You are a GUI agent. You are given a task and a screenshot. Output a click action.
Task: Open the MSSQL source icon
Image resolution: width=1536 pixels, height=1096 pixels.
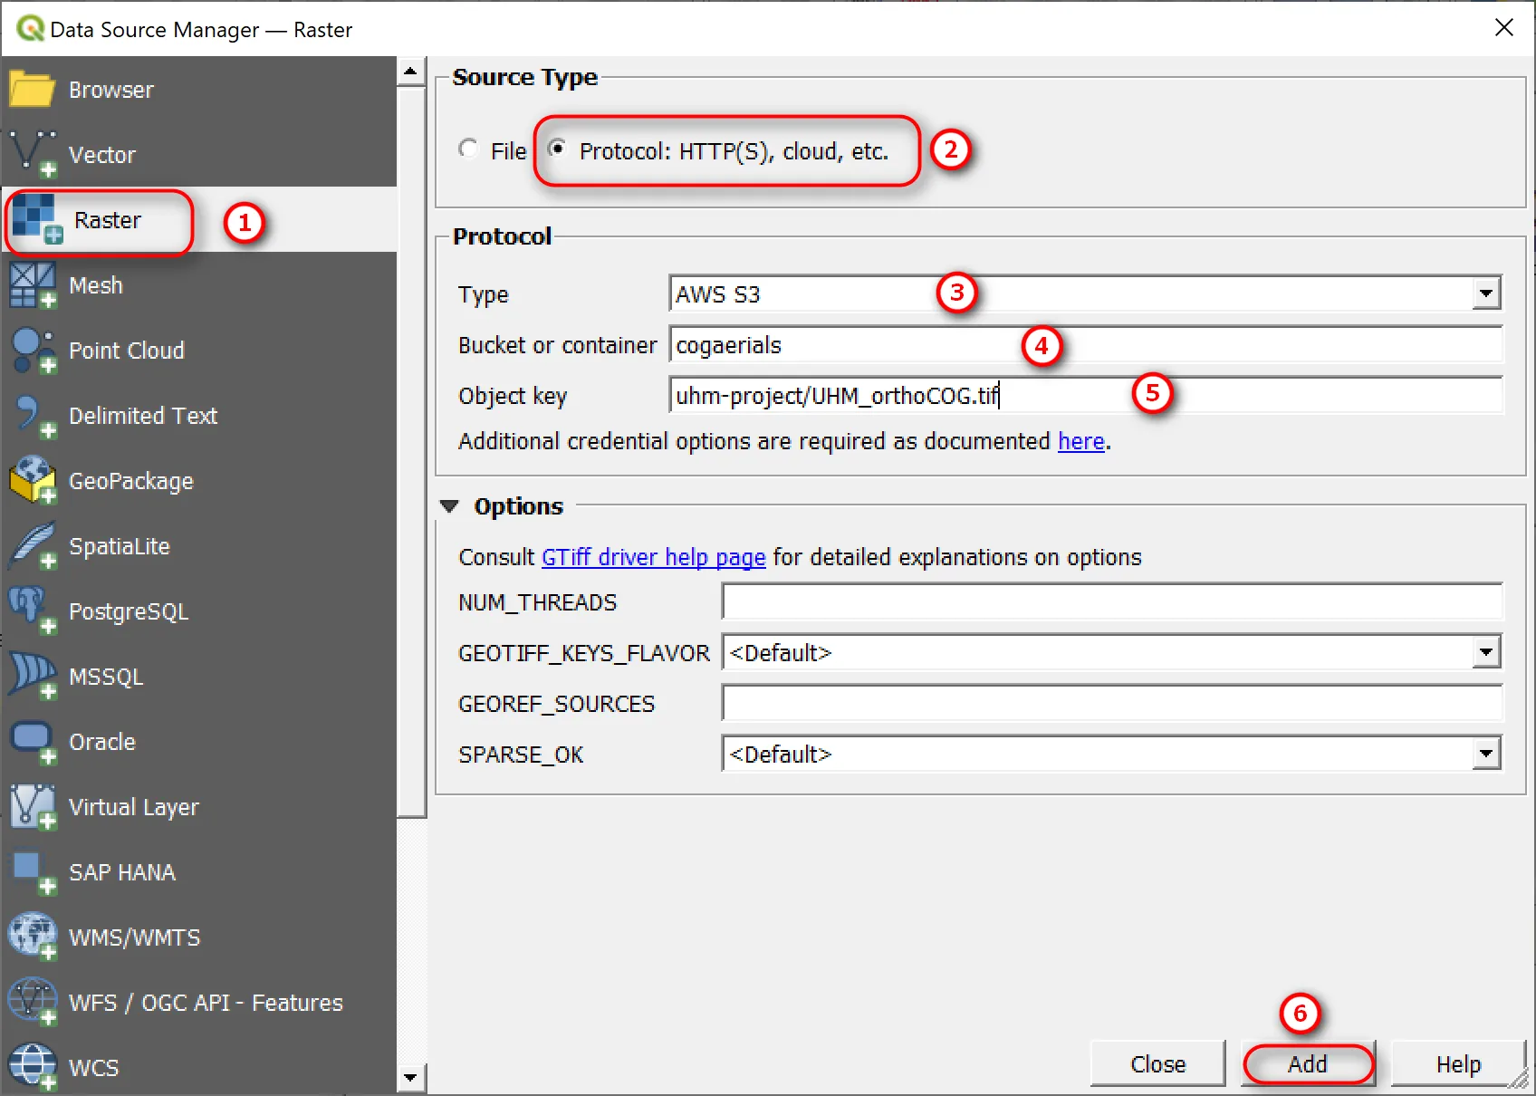tap(32, 677)
